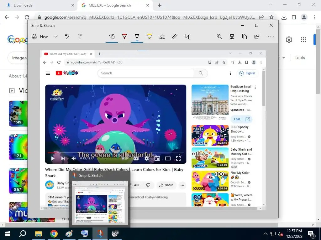This screenshot has height=240, width=321.
Task: Close the Downloads tab
Action: pos(73,5)
